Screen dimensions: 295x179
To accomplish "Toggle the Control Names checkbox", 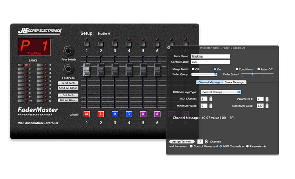I will click(191, 146).
